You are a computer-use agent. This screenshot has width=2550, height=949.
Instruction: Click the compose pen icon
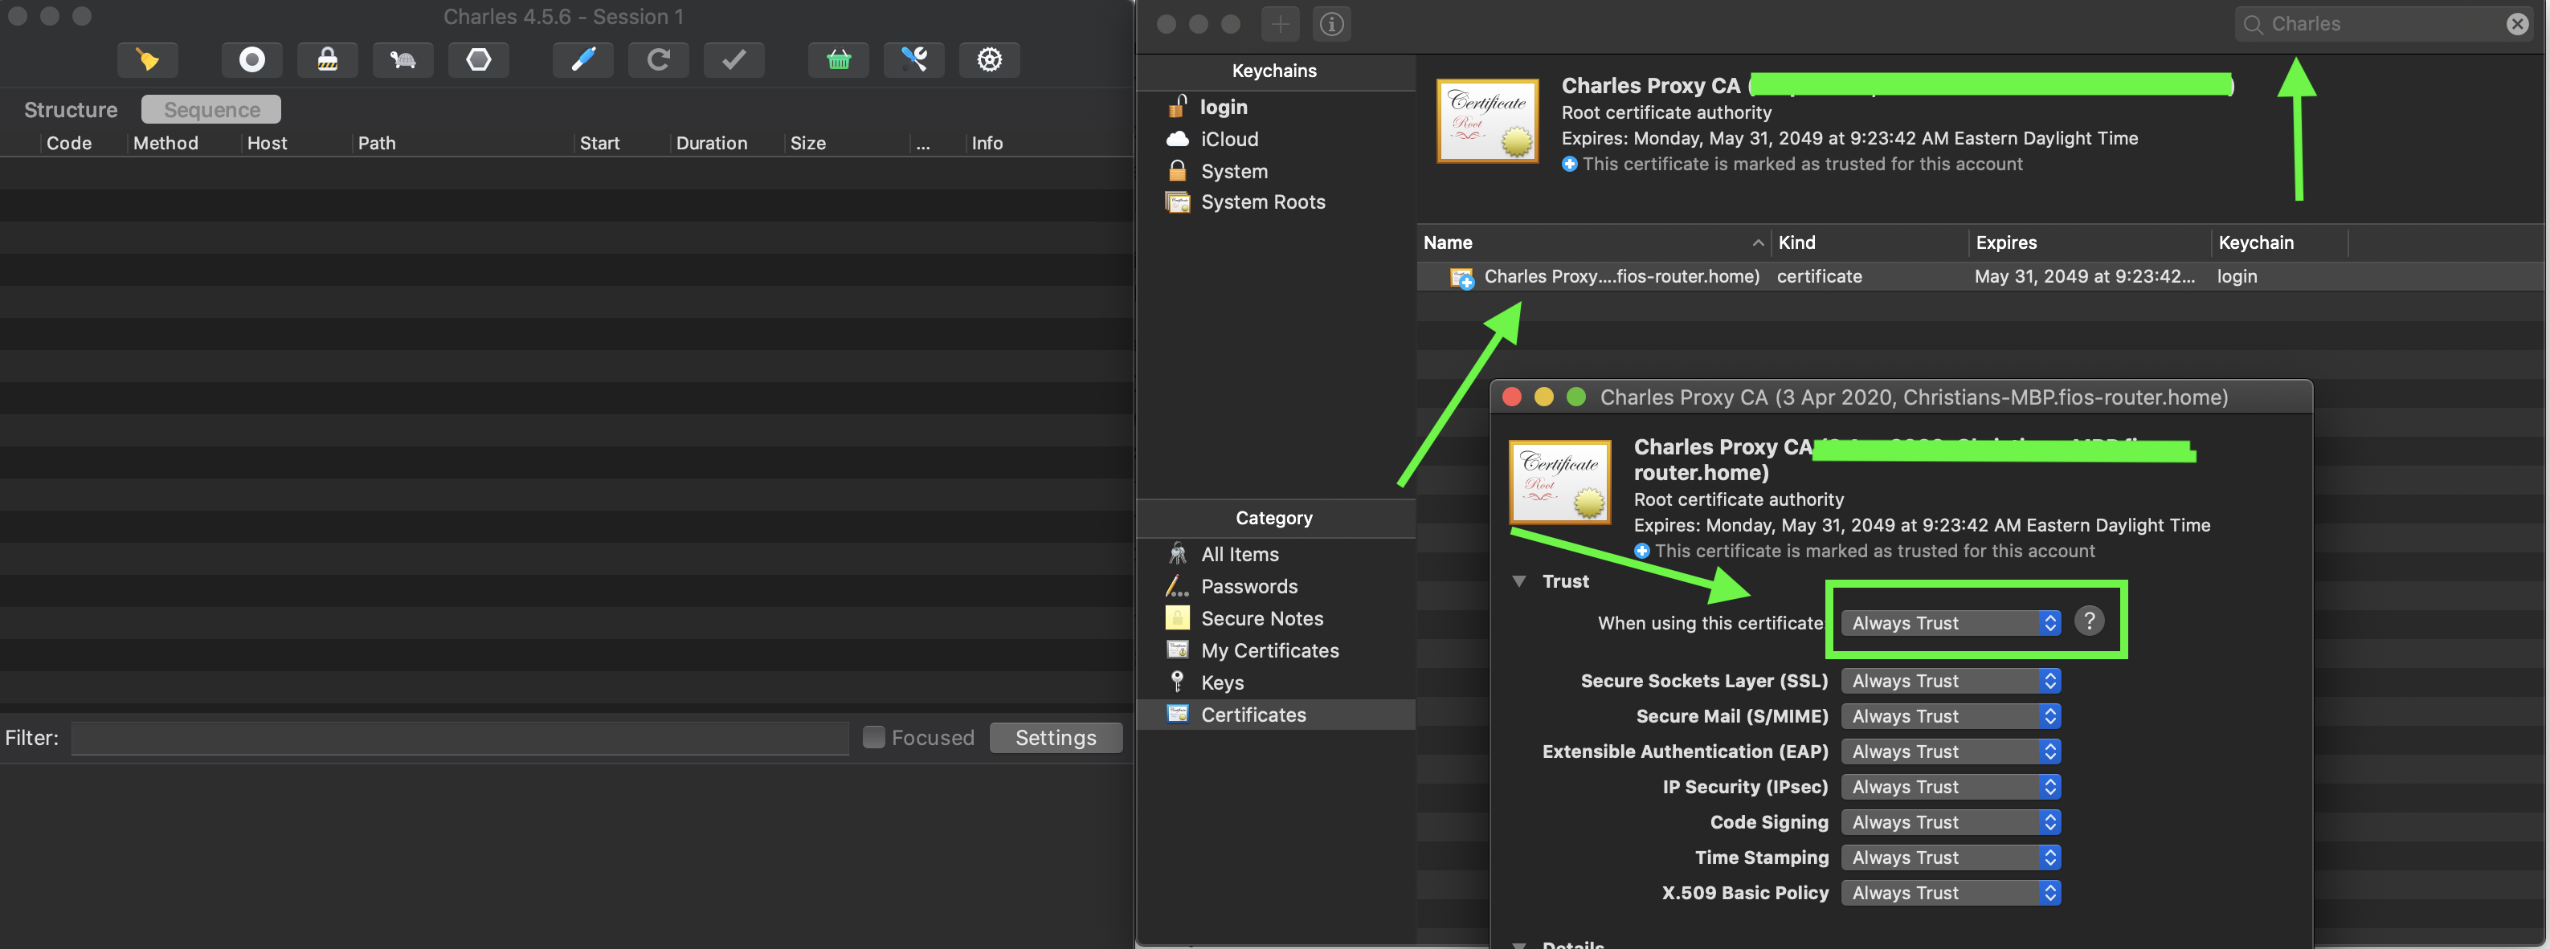tap(583, 59)
